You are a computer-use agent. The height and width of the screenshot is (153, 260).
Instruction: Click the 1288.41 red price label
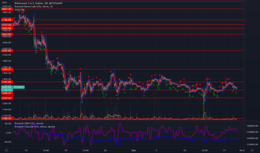pyautogui.click(x=7, y=93)
